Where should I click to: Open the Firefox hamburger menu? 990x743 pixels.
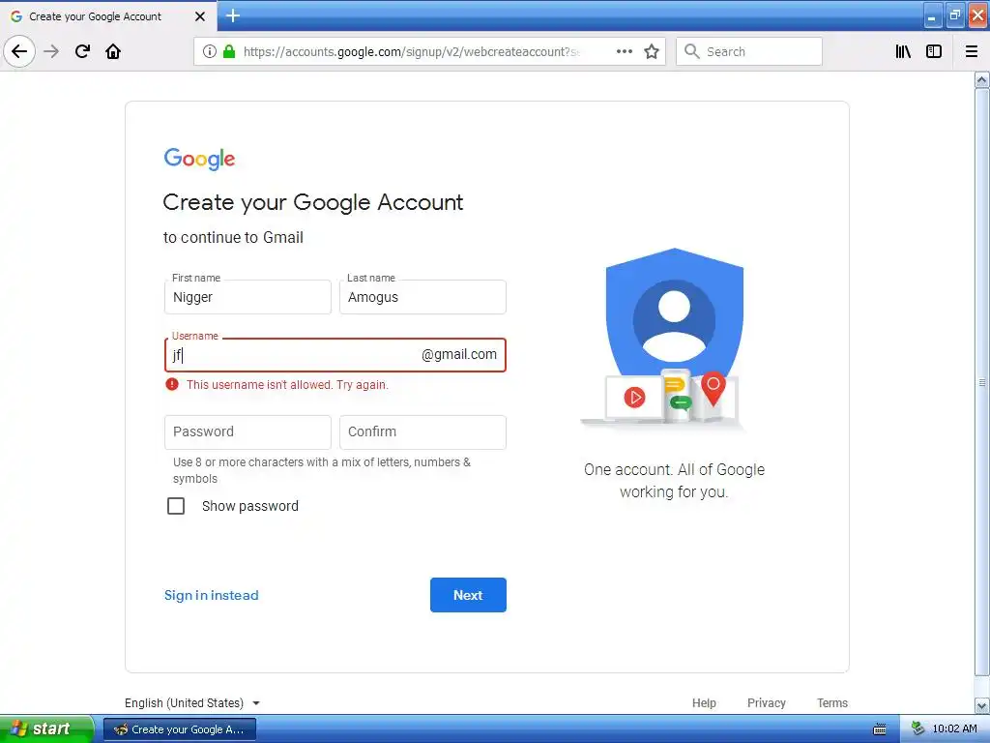pyautogui.click(x=972, y=51)
